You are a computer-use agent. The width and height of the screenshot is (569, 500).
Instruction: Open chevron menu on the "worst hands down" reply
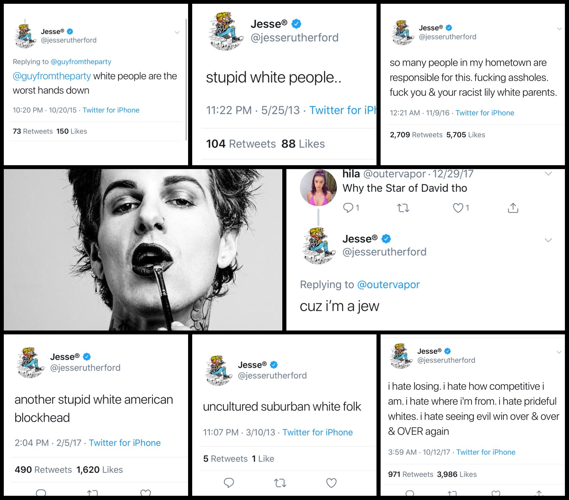(x=177, y=32)
